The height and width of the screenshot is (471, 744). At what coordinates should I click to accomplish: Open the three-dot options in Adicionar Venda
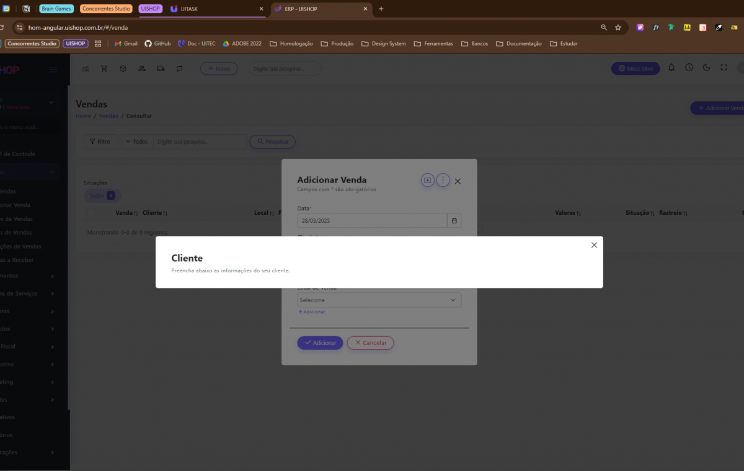click(x=443, y=180)
